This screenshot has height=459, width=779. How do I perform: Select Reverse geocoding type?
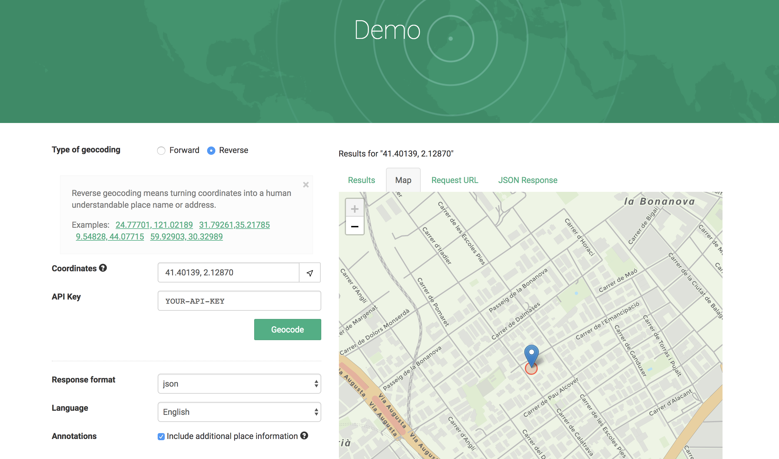click(x=211, y=151)
